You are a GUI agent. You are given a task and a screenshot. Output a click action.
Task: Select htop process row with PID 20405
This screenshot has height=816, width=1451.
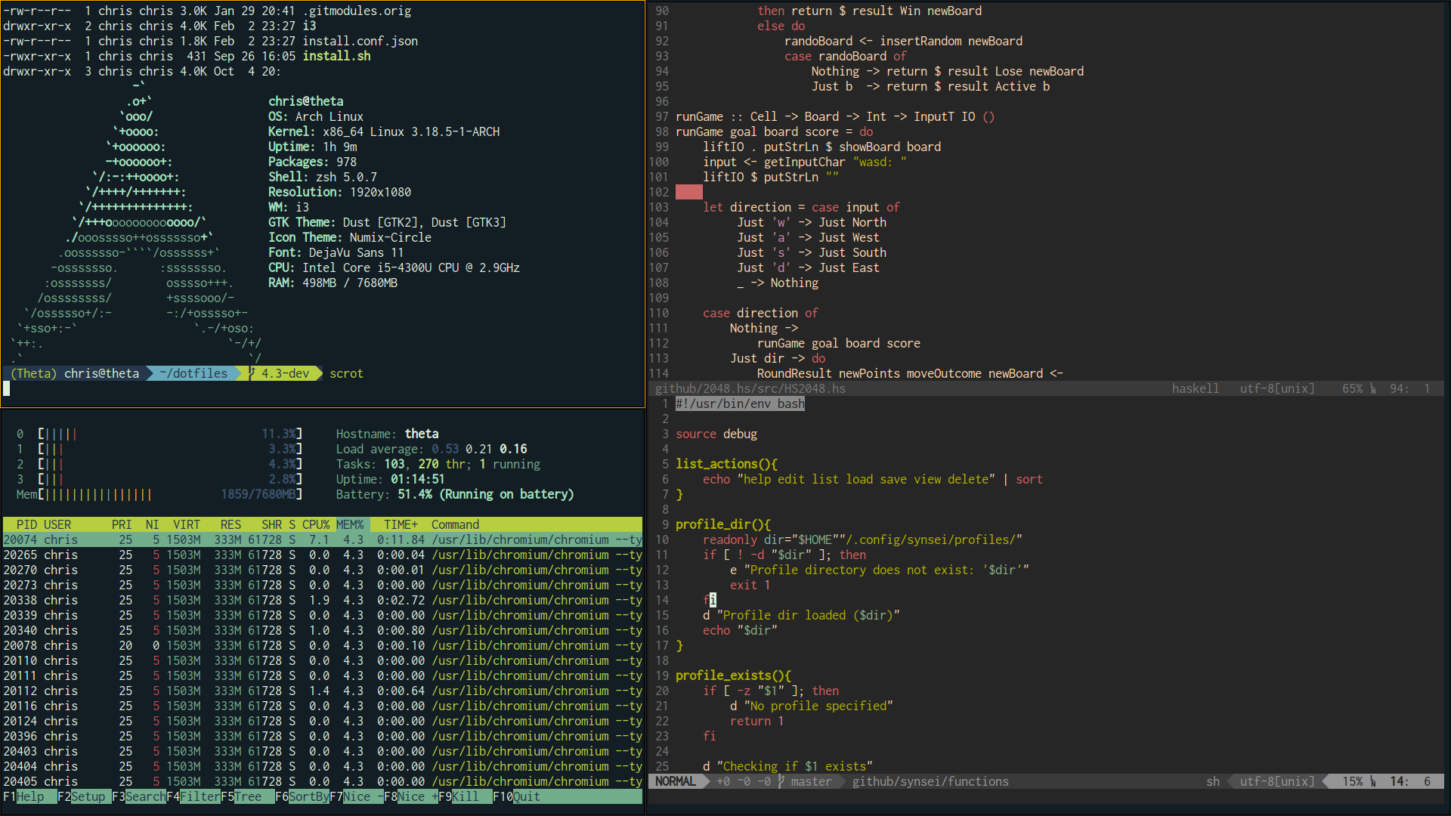point(323,781)
